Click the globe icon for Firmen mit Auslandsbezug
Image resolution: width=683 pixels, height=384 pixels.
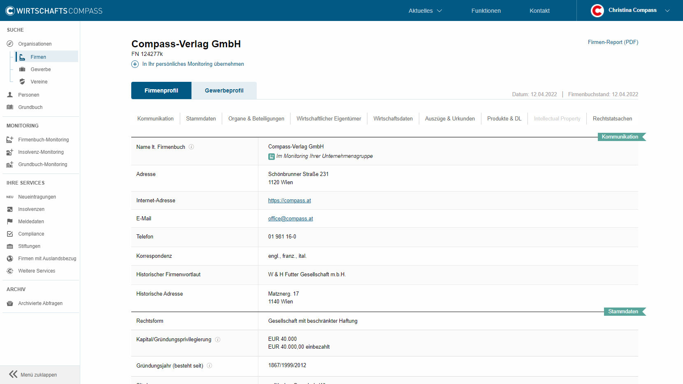coord(10,259)
